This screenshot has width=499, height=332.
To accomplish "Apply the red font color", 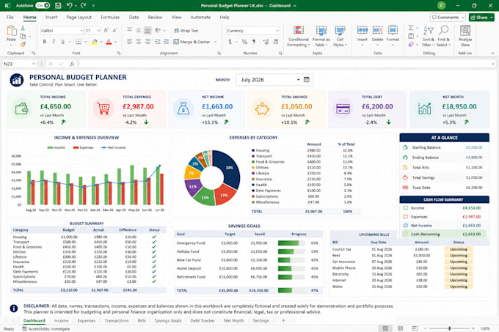I will pyautogui.click(x=109, y=42).
